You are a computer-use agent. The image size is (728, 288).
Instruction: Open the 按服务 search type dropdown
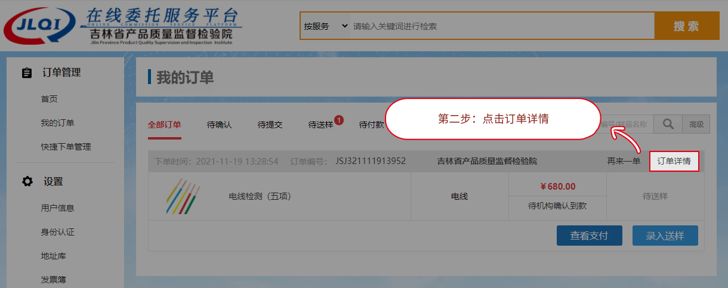(325, 26)
